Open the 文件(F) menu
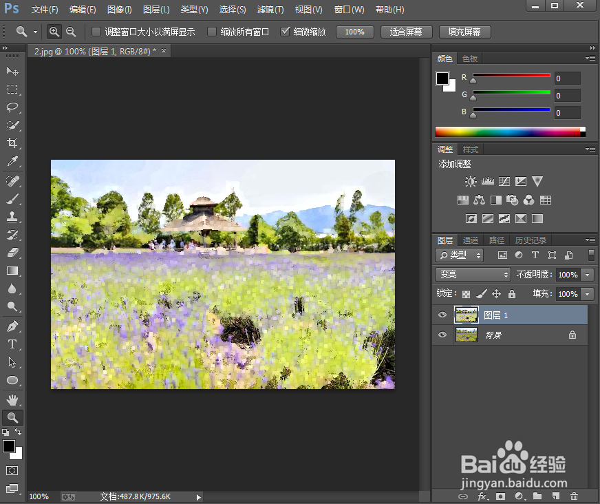600x504 pixels. point(45,10)
